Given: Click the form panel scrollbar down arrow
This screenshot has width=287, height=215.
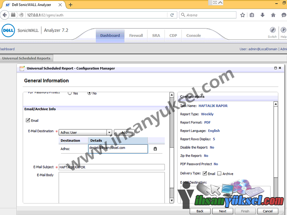Looking at the screenshot, I should click(172, 200).
